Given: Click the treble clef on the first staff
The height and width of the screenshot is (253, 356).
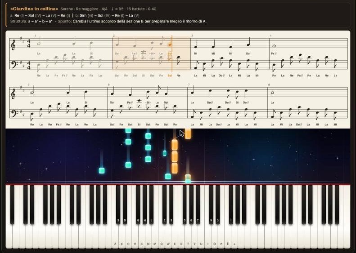Looking at the screenshot, I should point(14,44).
